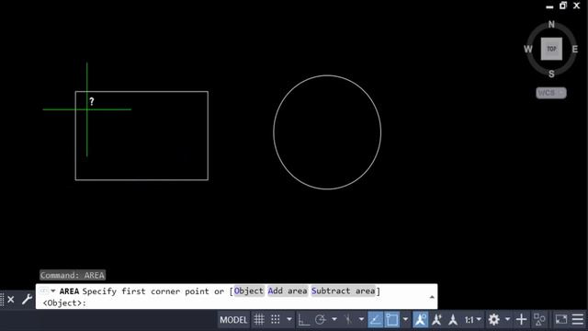The height and width of the screenshot is (331, 588).
Task: Open workspace switching gear
Action: [494, 320]
